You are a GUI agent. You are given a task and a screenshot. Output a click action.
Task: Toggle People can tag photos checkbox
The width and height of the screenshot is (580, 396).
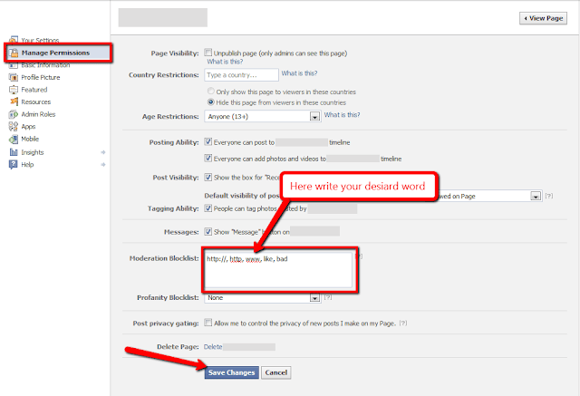click(x=208, y=208)
